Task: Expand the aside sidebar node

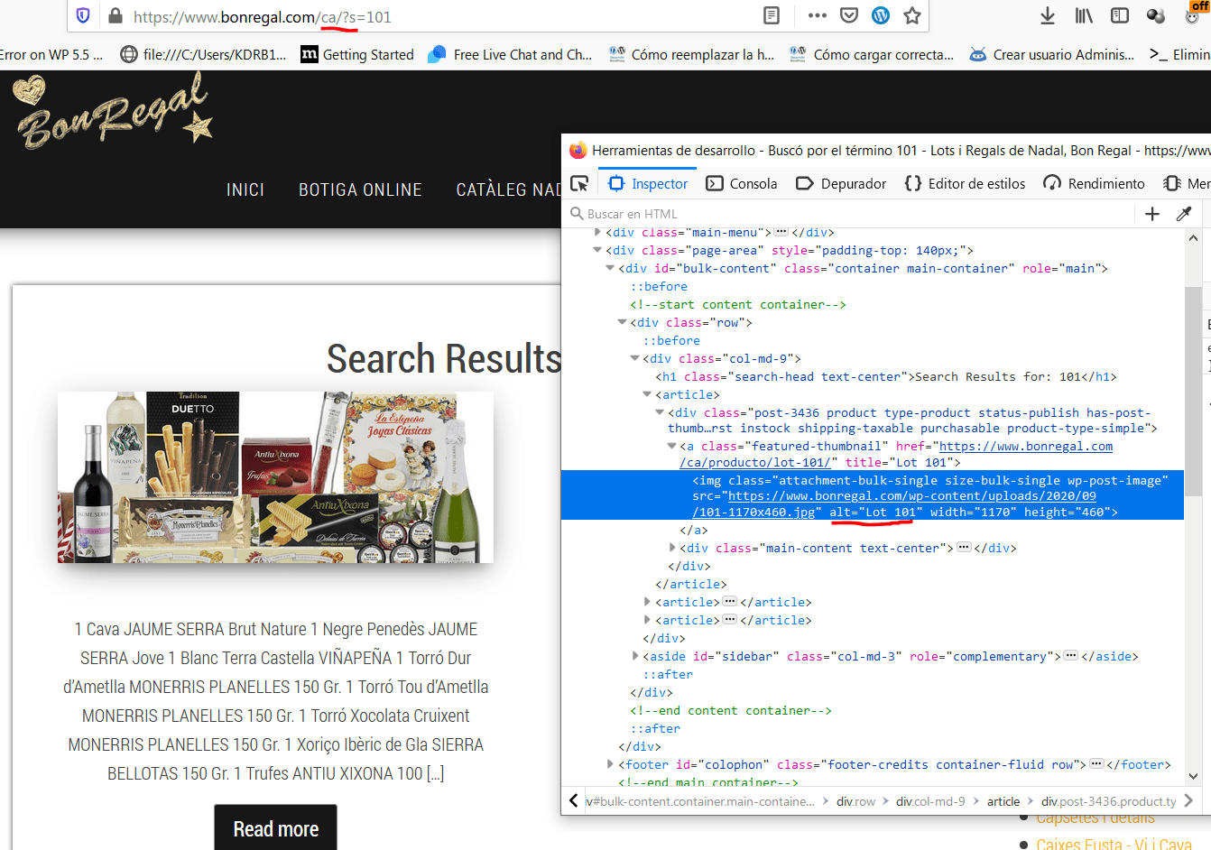Action: (635, 656)
